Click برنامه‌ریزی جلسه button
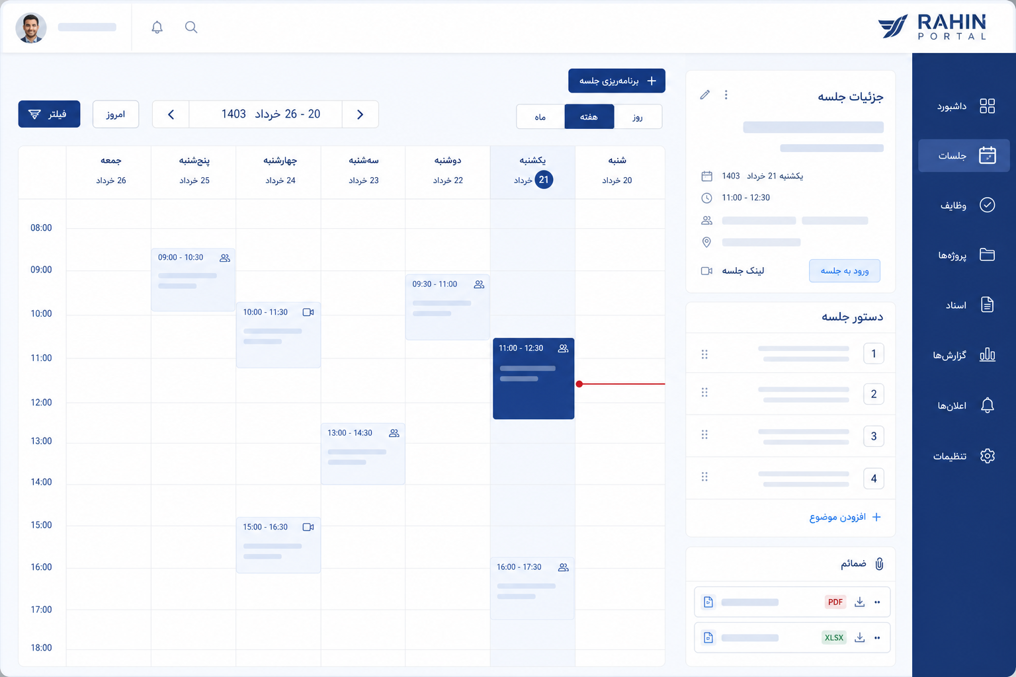This screenshot has height=677, width=1016. pyautogui.click(x=616, y=81)
